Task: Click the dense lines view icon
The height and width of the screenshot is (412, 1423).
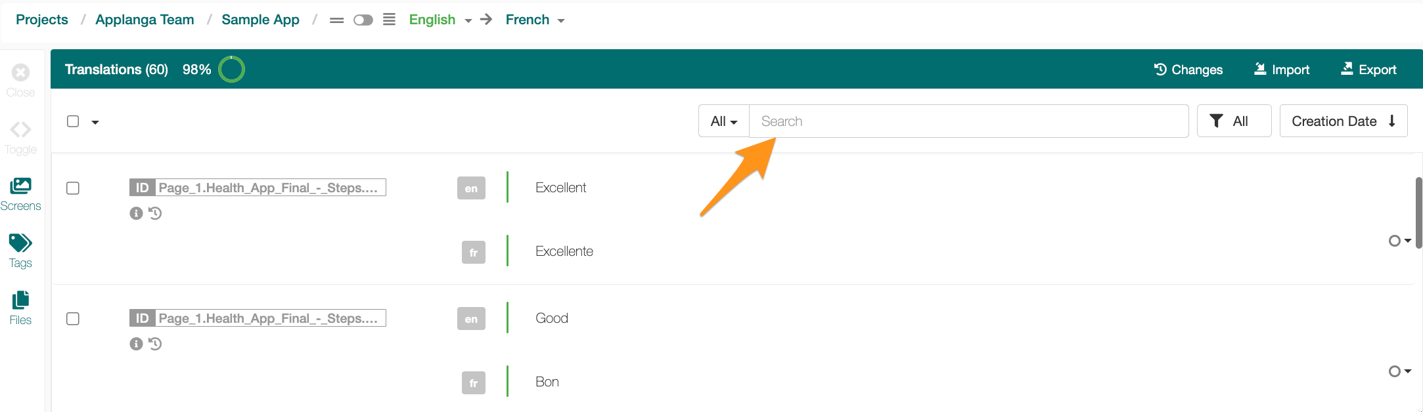Action: 389,20
